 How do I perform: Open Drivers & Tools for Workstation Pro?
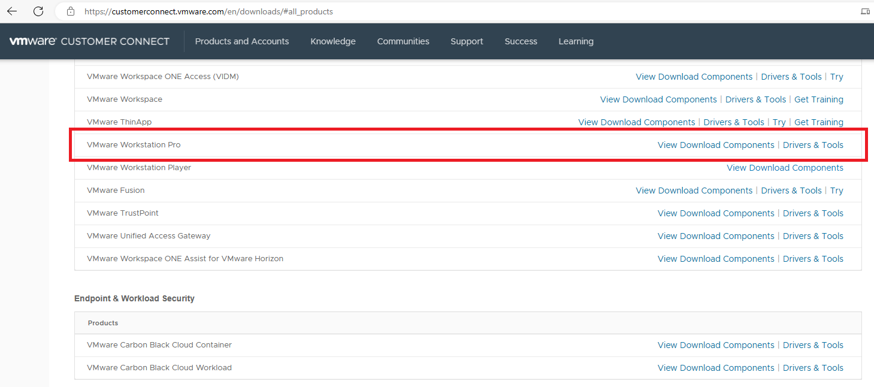(813, 145)
